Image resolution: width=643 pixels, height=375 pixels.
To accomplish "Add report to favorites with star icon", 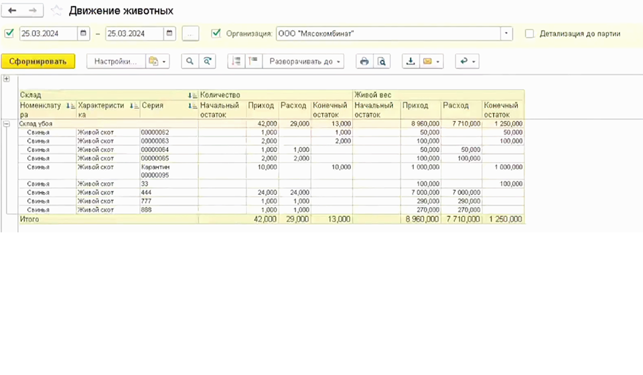I will [56, 11].
